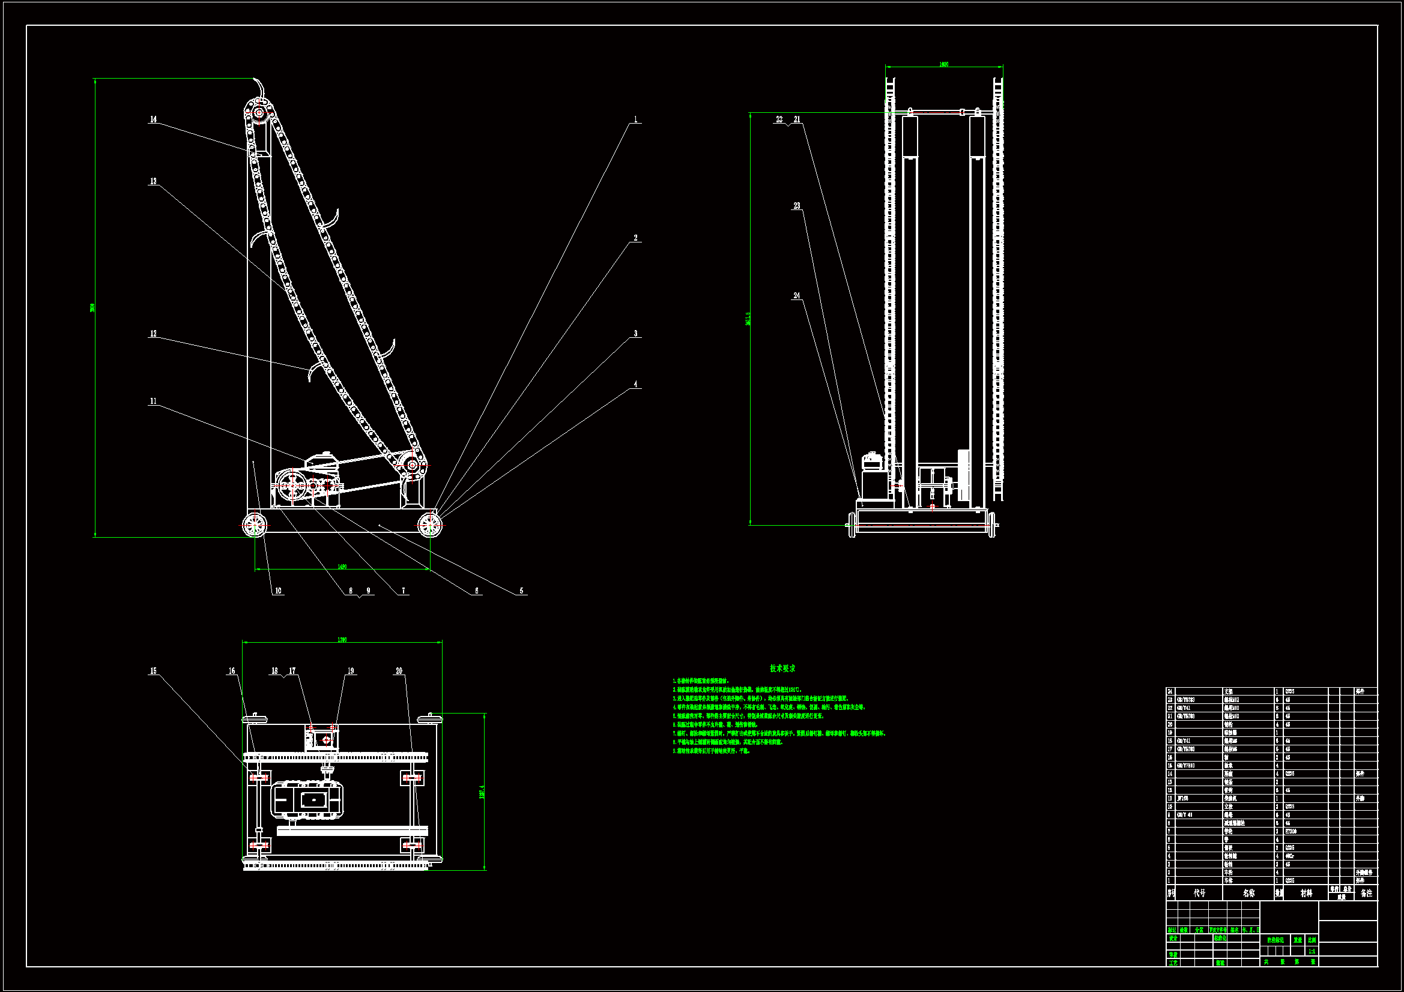
Task: Select the top sprocket in elevation view
Action: coord(259,113)
